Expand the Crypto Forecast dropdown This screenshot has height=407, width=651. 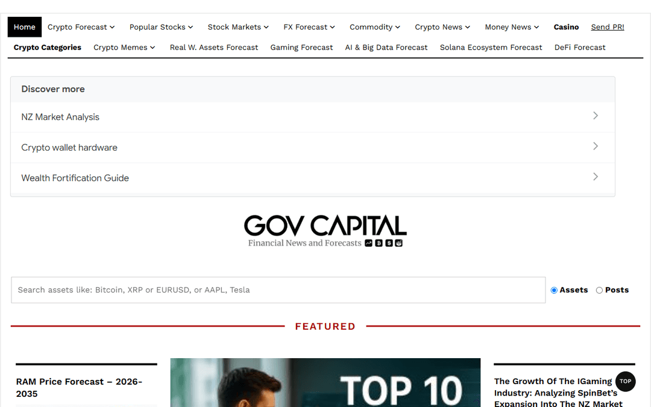pyautogui.click(x=81, y=27)
